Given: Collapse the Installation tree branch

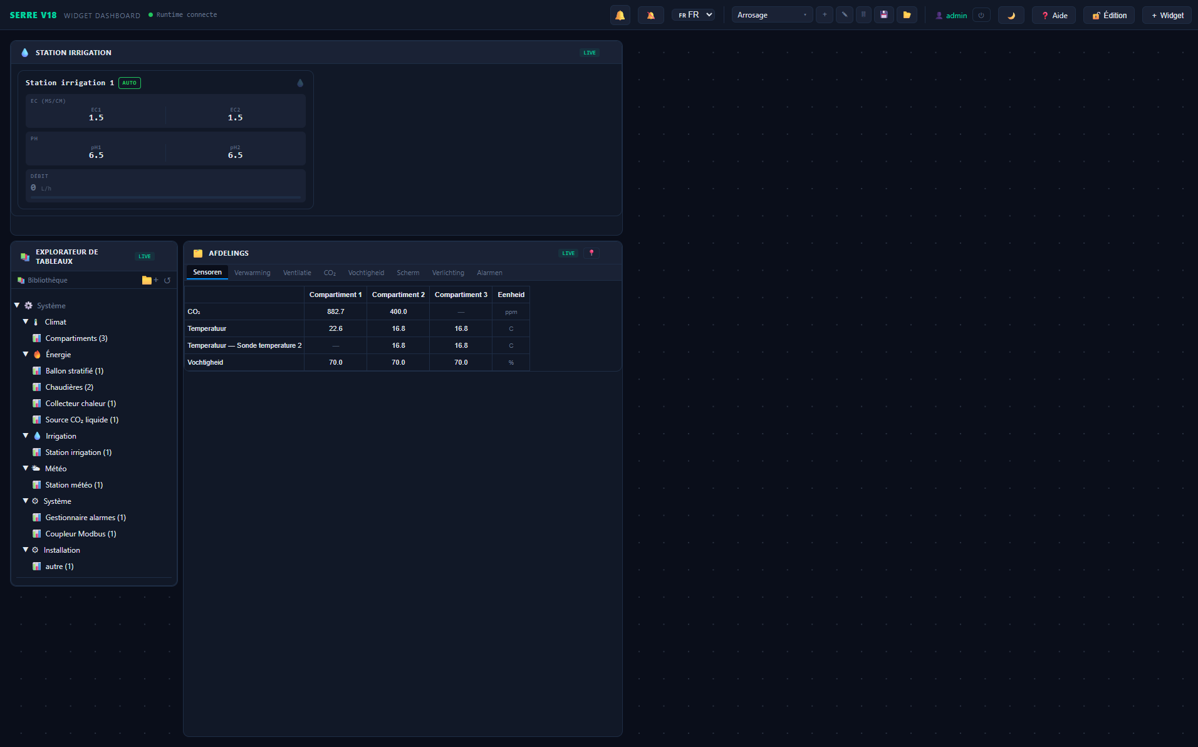Looking at the screenshot, I should point(26,550).
